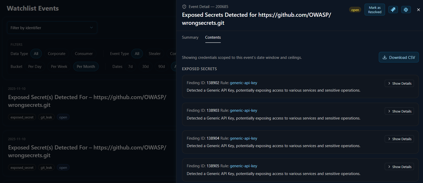Close the Event Detail panel

click(x=418, y=10)
